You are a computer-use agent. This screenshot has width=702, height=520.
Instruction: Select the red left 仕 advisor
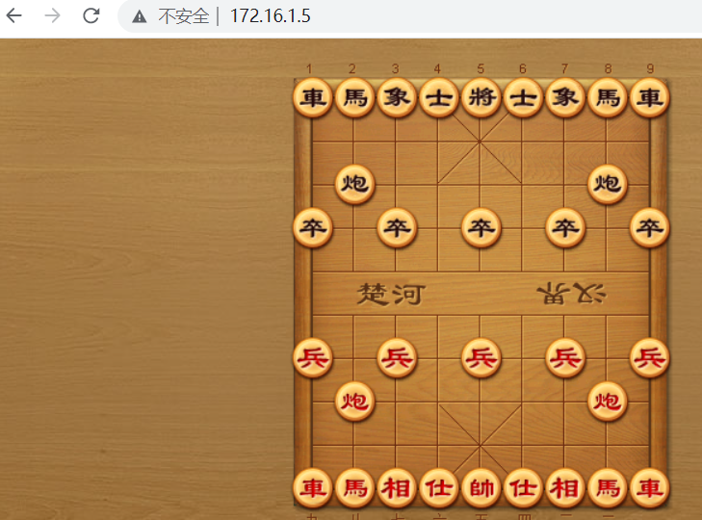click(x=439, y=488)
